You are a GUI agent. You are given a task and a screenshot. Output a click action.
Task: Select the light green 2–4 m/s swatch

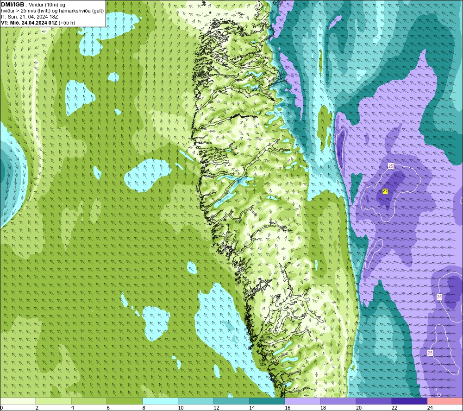[x=53, y=401]
